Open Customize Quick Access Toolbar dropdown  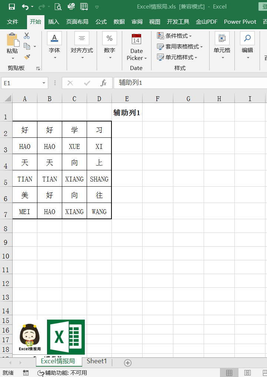coord(97,7)
